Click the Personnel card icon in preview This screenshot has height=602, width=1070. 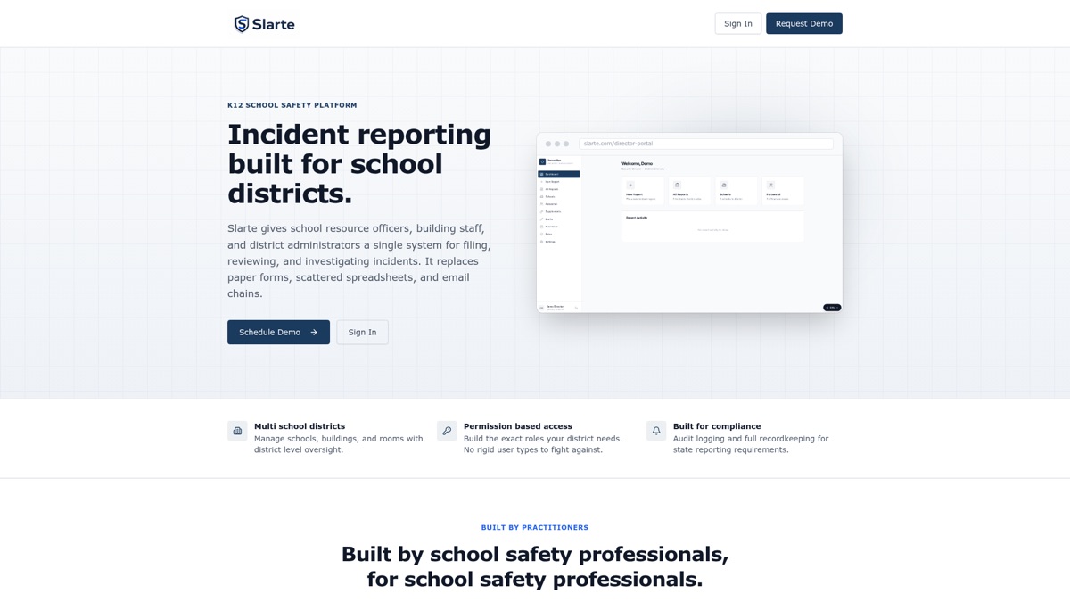pyautogui.click(x=770, y=185)
